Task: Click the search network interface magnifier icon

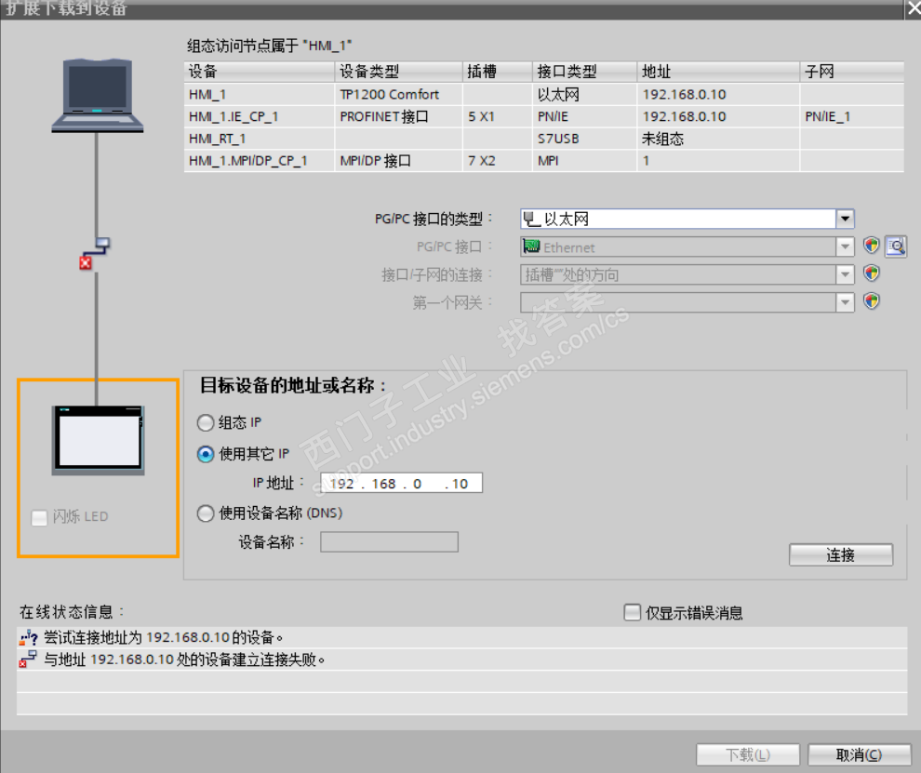Action: (x=896, y=247)
